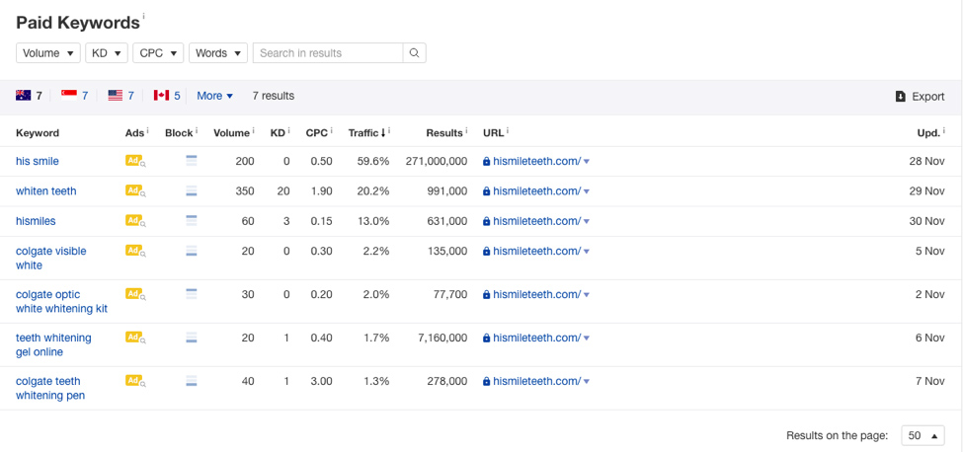Open the Words filter dropdown
The image size is (963, 452).
[x=218, y=52]
